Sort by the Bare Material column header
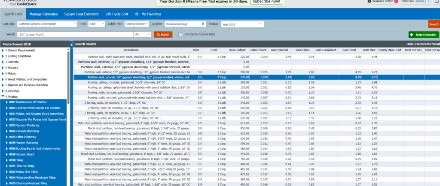The image size is (440, 186). point(279,50)
